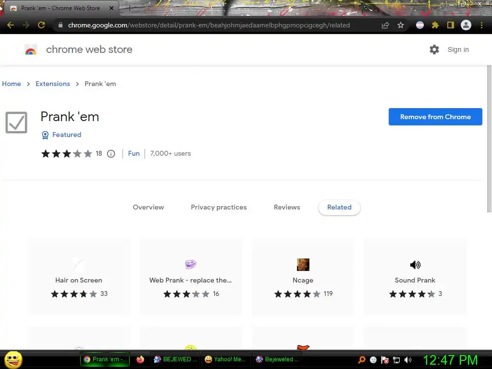Click the page vertical scrollbar thumb
The image size is (492, 369).
[489, 139]
